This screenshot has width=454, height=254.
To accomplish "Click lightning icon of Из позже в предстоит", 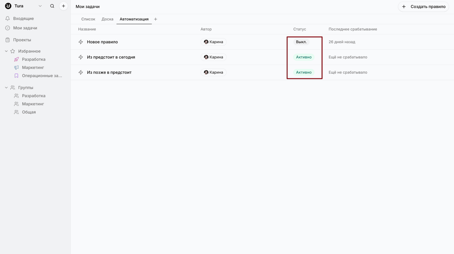I will (81, 72).
